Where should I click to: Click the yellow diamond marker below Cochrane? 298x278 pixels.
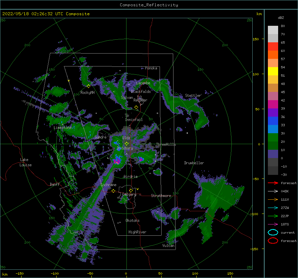point(114,191)
